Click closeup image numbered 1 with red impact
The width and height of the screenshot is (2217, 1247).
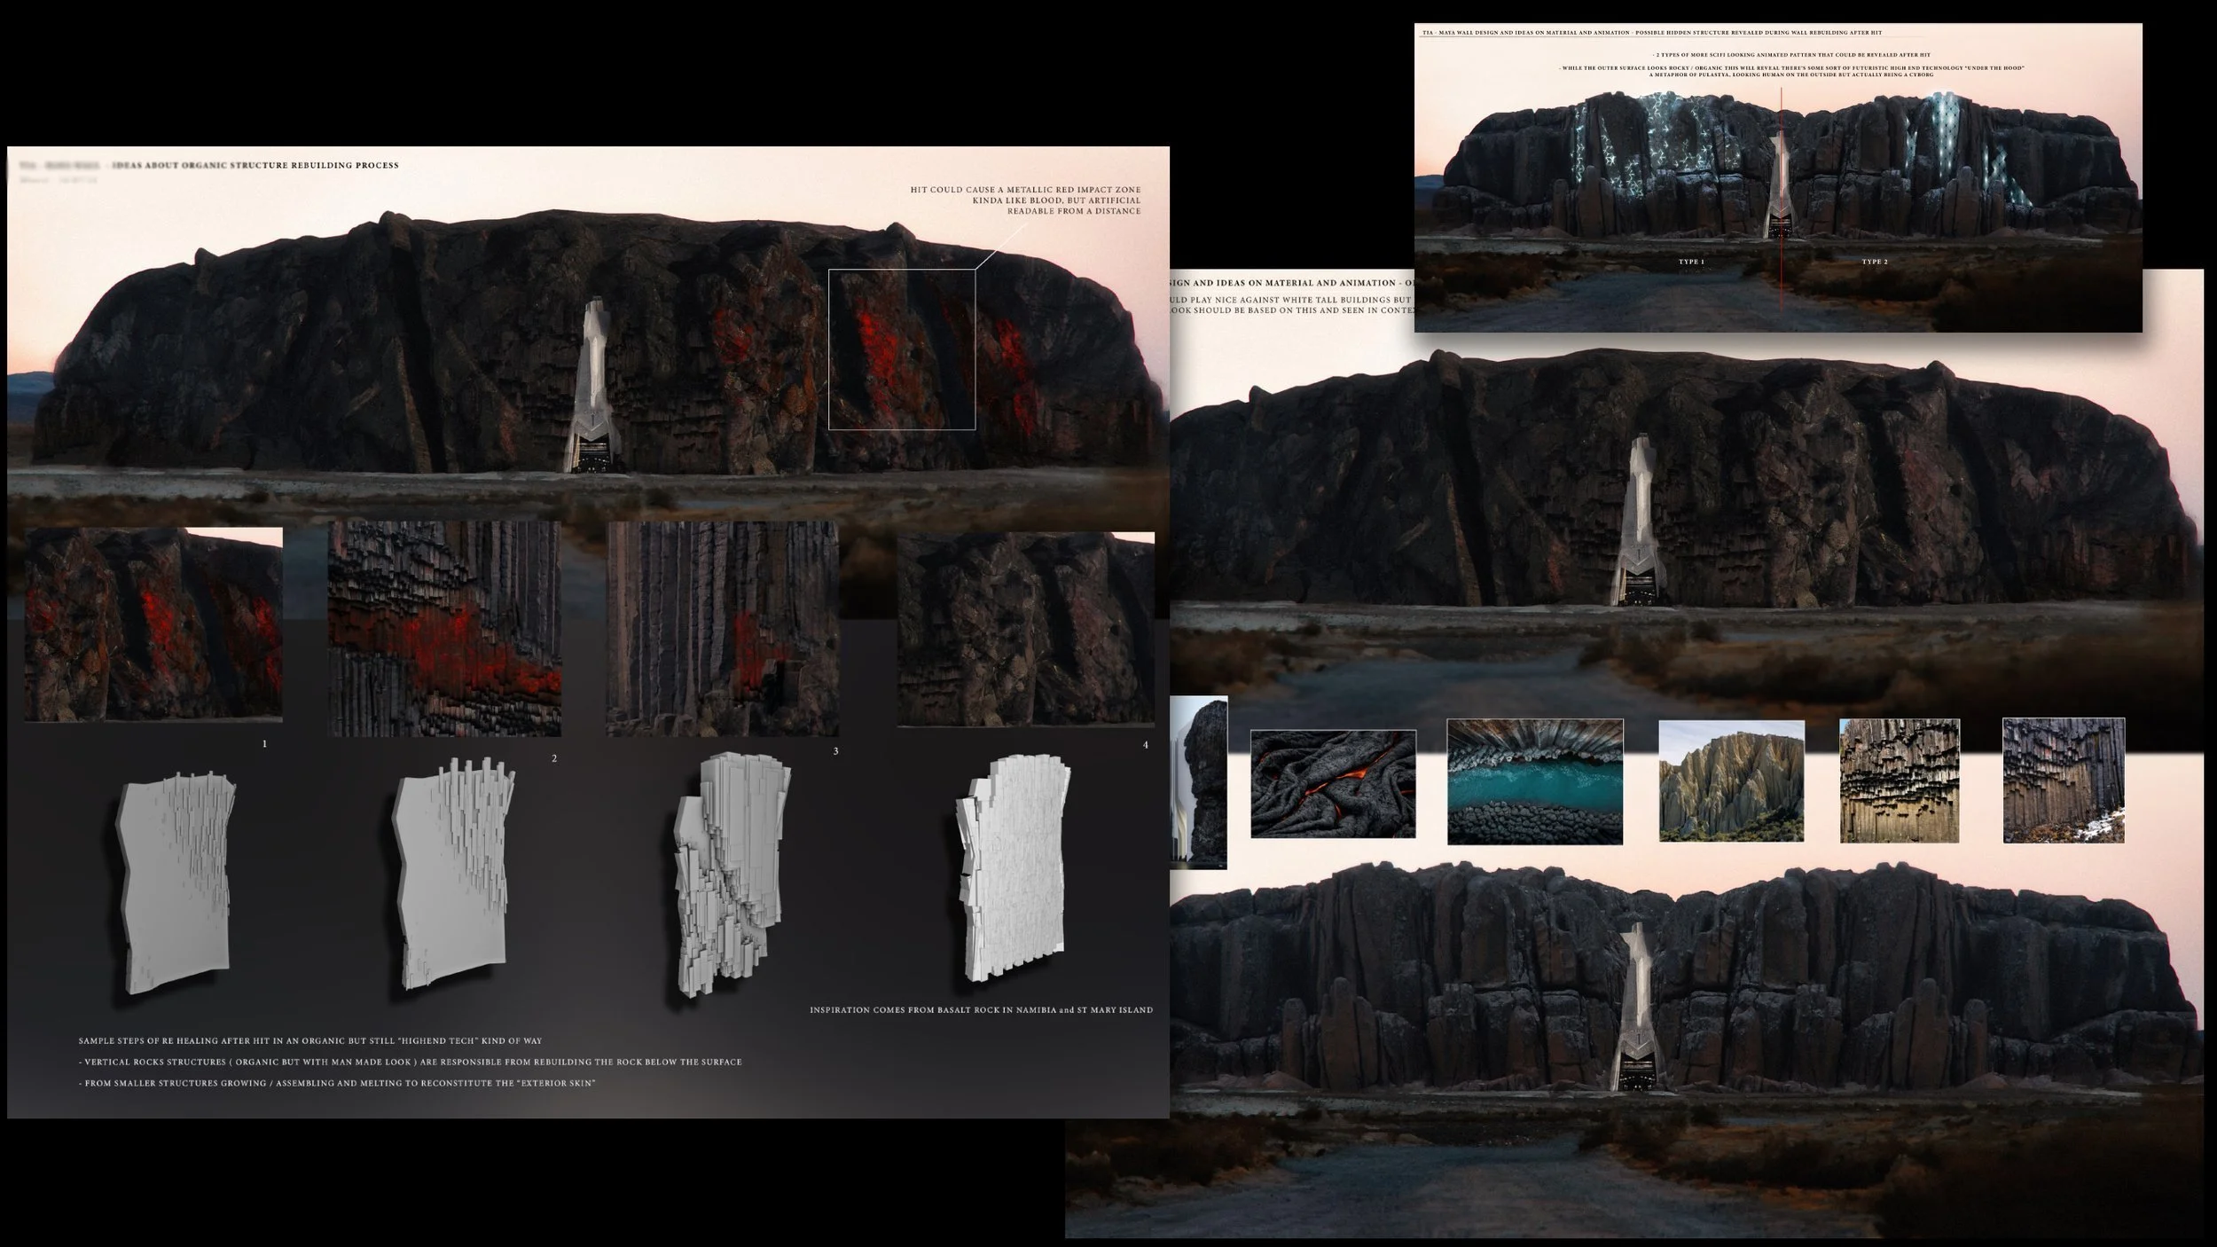click(x=153, y=624)
